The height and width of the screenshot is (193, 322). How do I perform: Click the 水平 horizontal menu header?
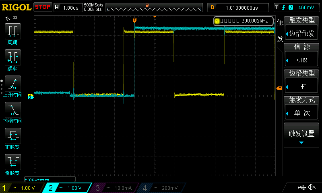(12, 18)
